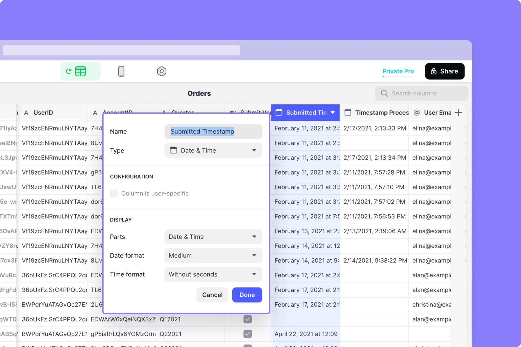This screenshot has height=347, width=521.
Task: Click the magnifier icon in Search columns
Action: (384, 93)
